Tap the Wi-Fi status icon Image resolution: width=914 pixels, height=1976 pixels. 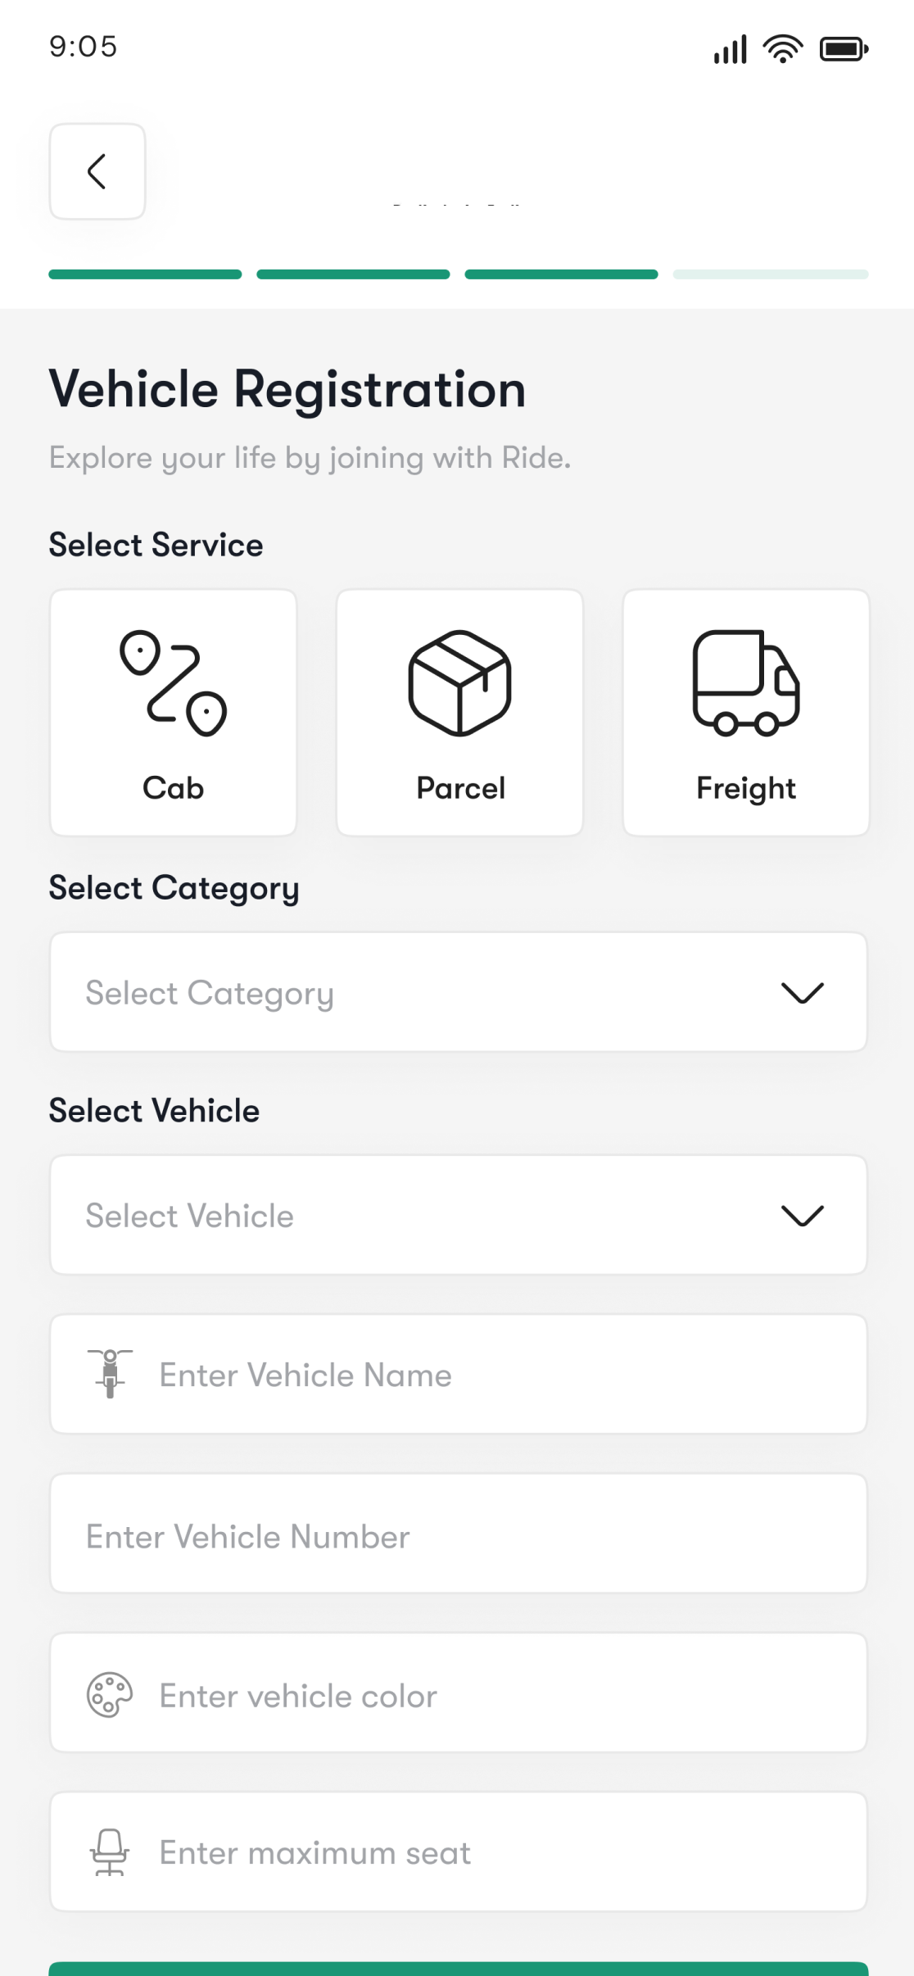783,49
